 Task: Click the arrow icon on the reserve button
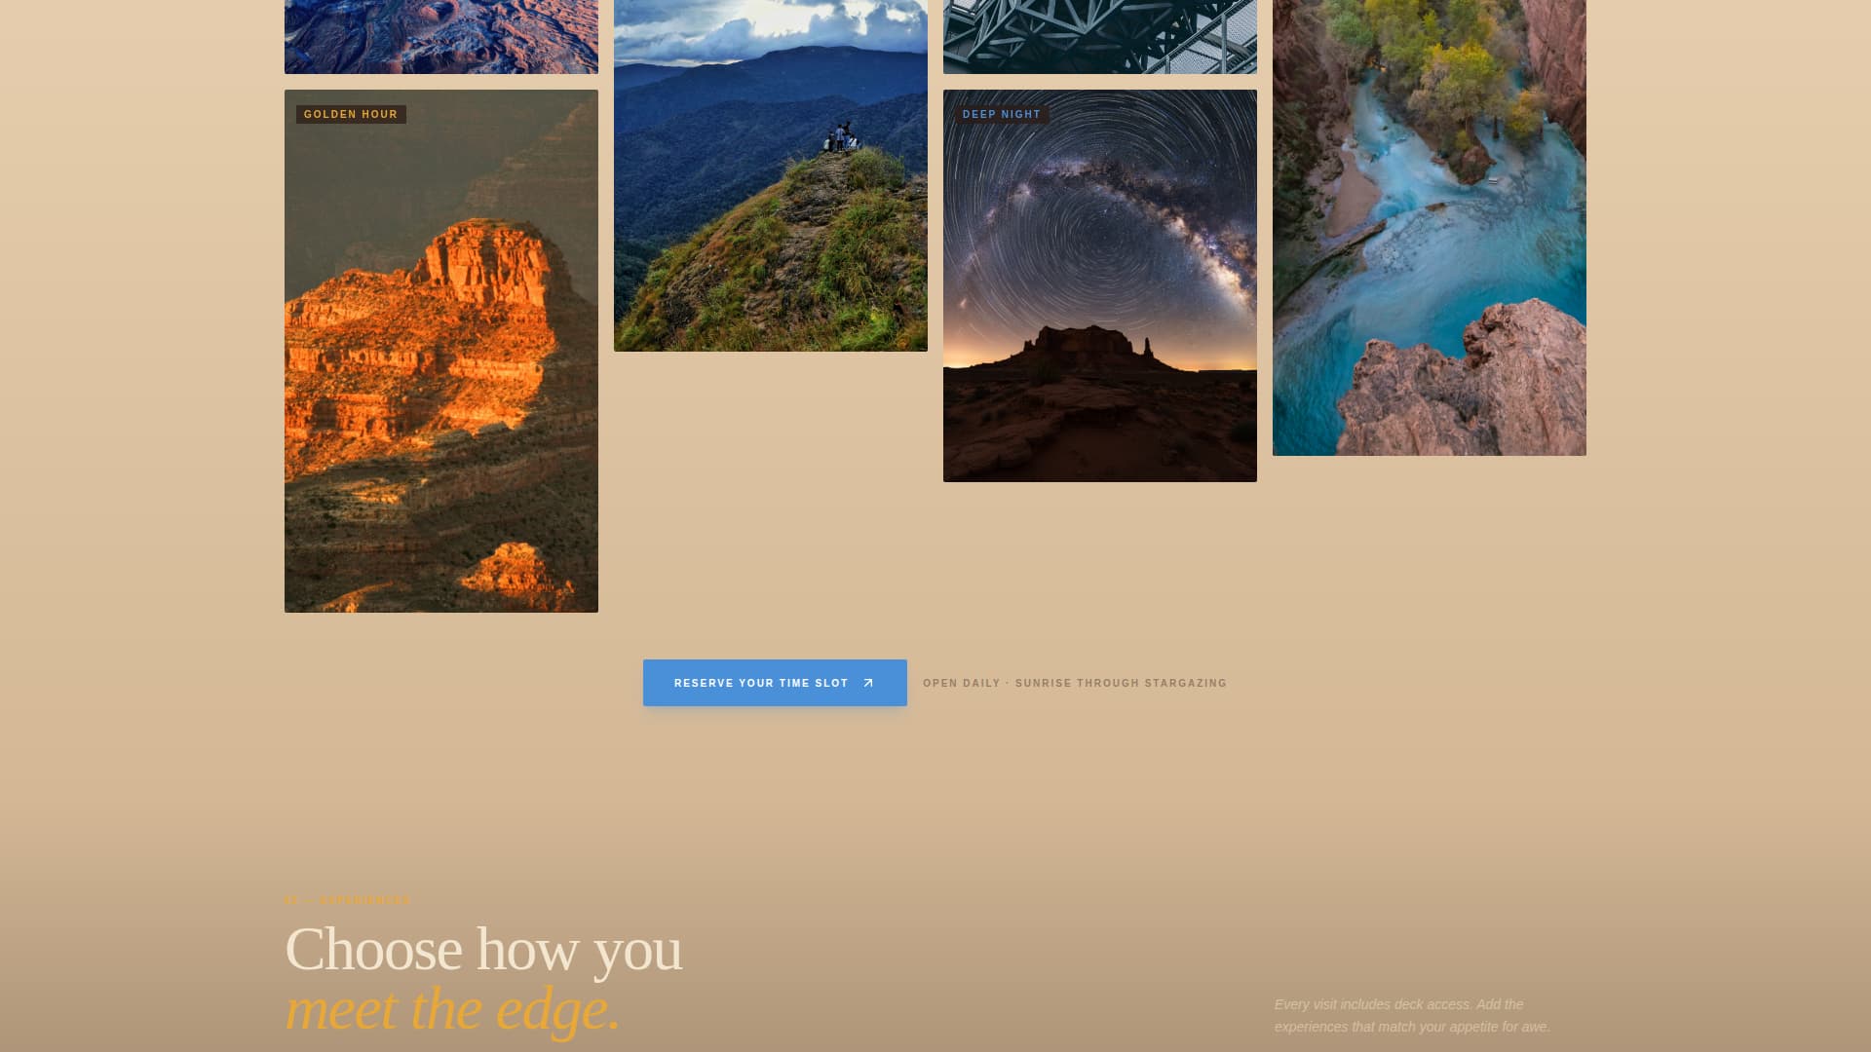867,683
